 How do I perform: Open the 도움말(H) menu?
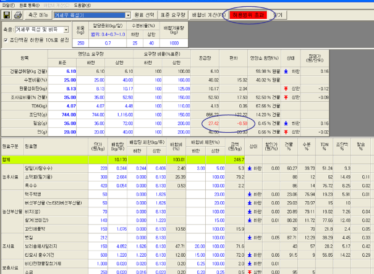(82, 5)
